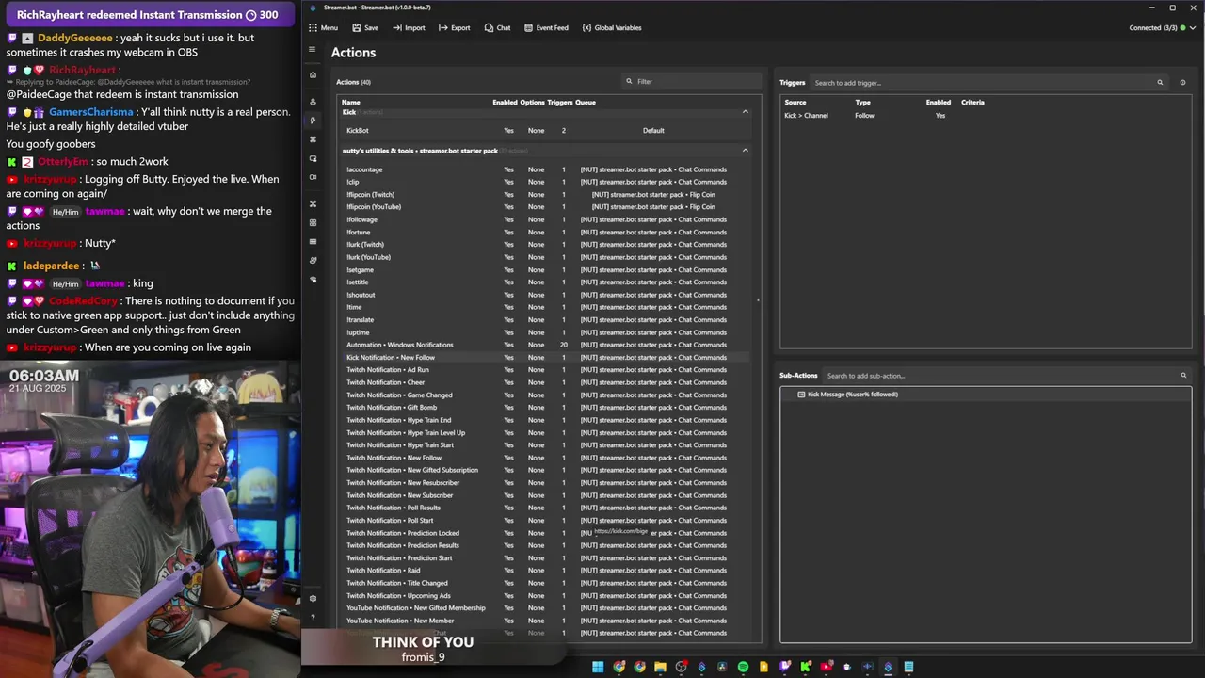Open the hamburger navigation icon in the sidebar
1205x678 pixels.
coord(313,50)
